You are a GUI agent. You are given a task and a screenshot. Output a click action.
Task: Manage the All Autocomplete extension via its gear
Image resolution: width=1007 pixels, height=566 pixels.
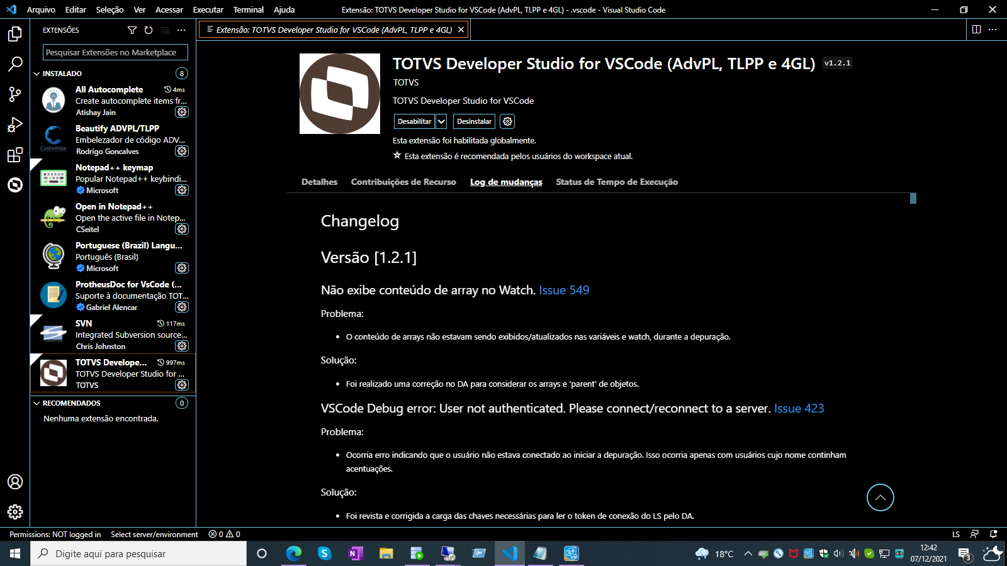pyautogui.click(x=182, y=112)
